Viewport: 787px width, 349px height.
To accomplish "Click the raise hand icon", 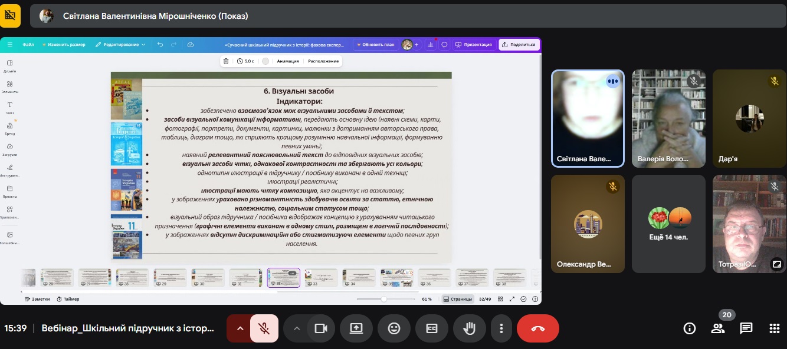I will 470,328.
